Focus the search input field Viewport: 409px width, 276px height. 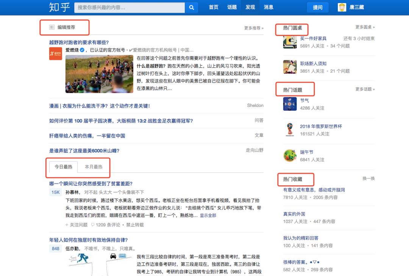pyautogui.click(x=130, y=8)
